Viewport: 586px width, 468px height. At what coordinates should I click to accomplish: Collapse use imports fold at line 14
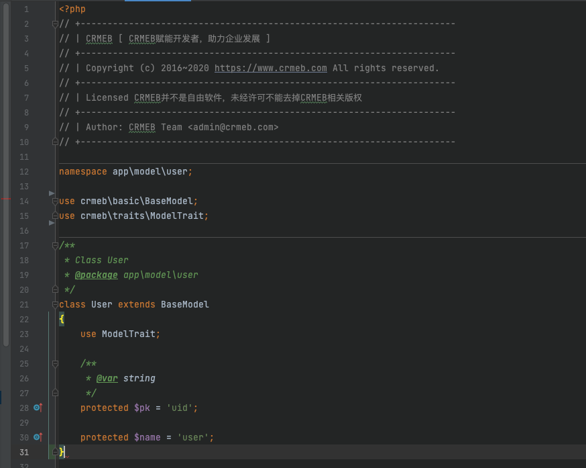point(55,201)
